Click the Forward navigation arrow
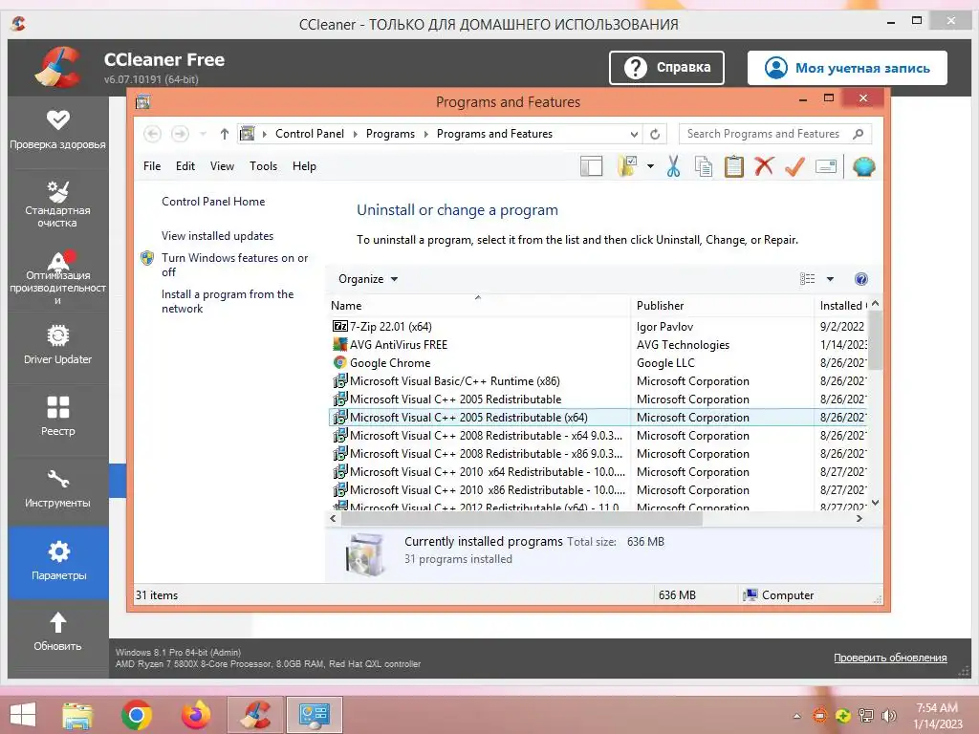The width and height of the screenshot is (979, 734). click(x=180, y=134)
